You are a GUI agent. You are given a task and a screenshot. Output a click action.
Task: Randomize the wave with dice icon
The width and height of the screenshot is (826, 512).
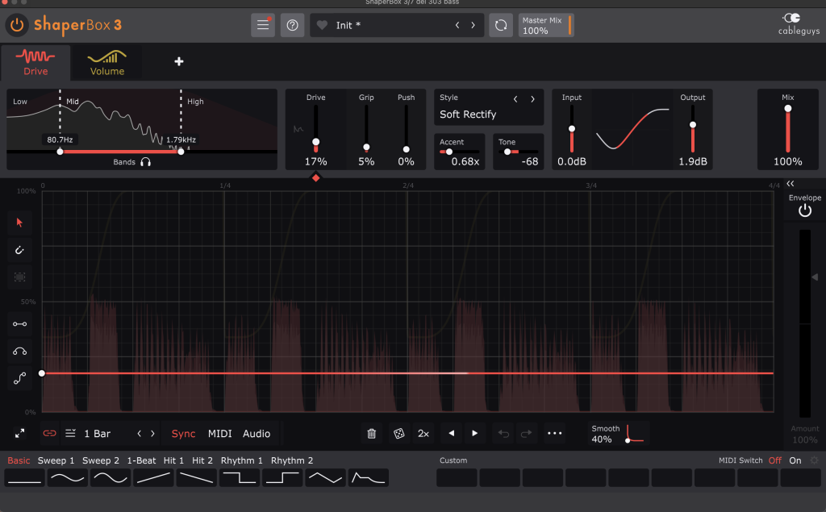click(x=398, y=434)
